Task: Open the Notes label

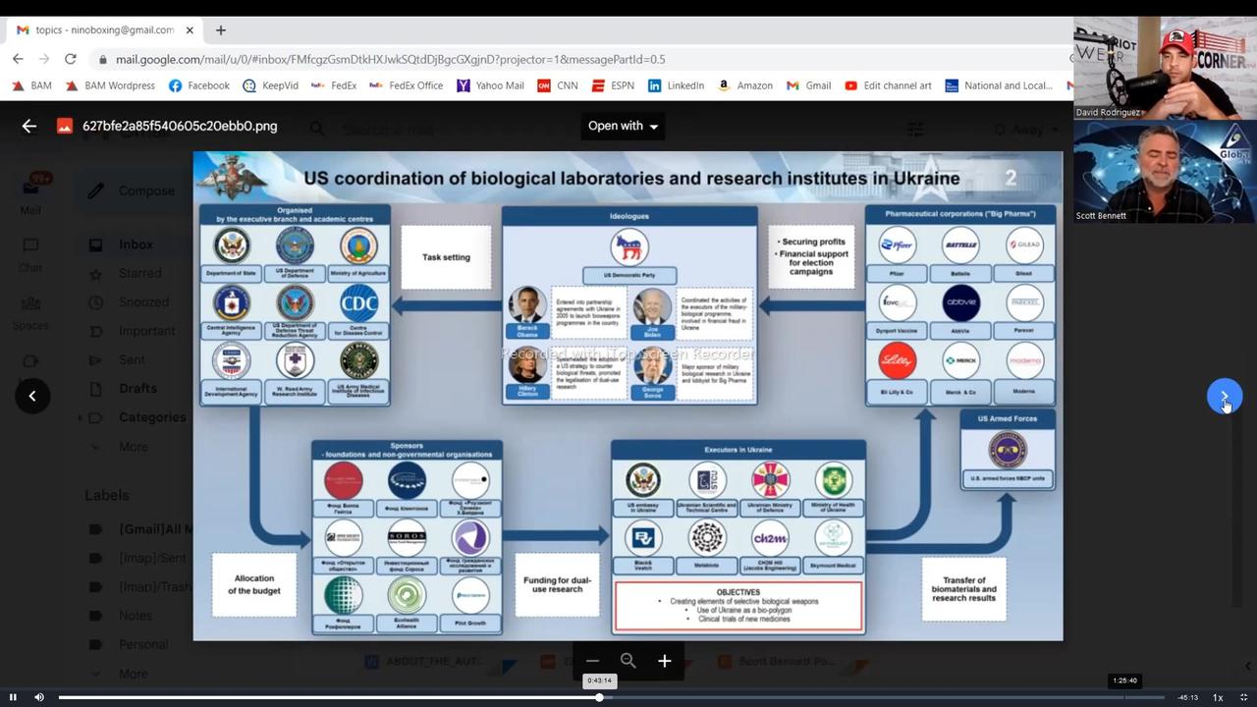Action: click(135, 616)
